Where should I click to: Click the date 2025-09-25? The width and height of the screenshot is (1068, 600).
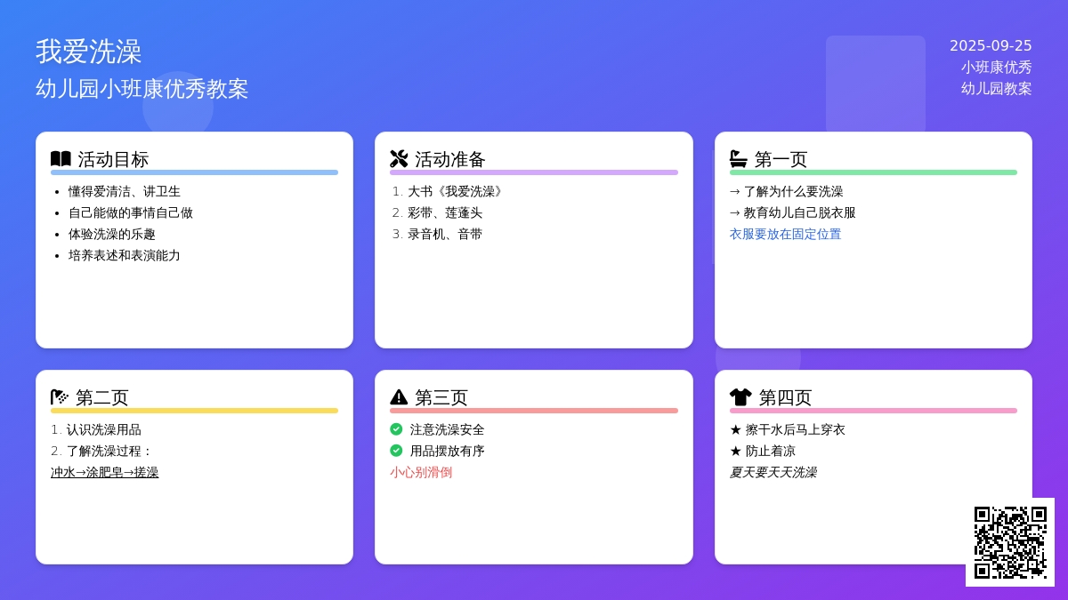tap(991, 46)
